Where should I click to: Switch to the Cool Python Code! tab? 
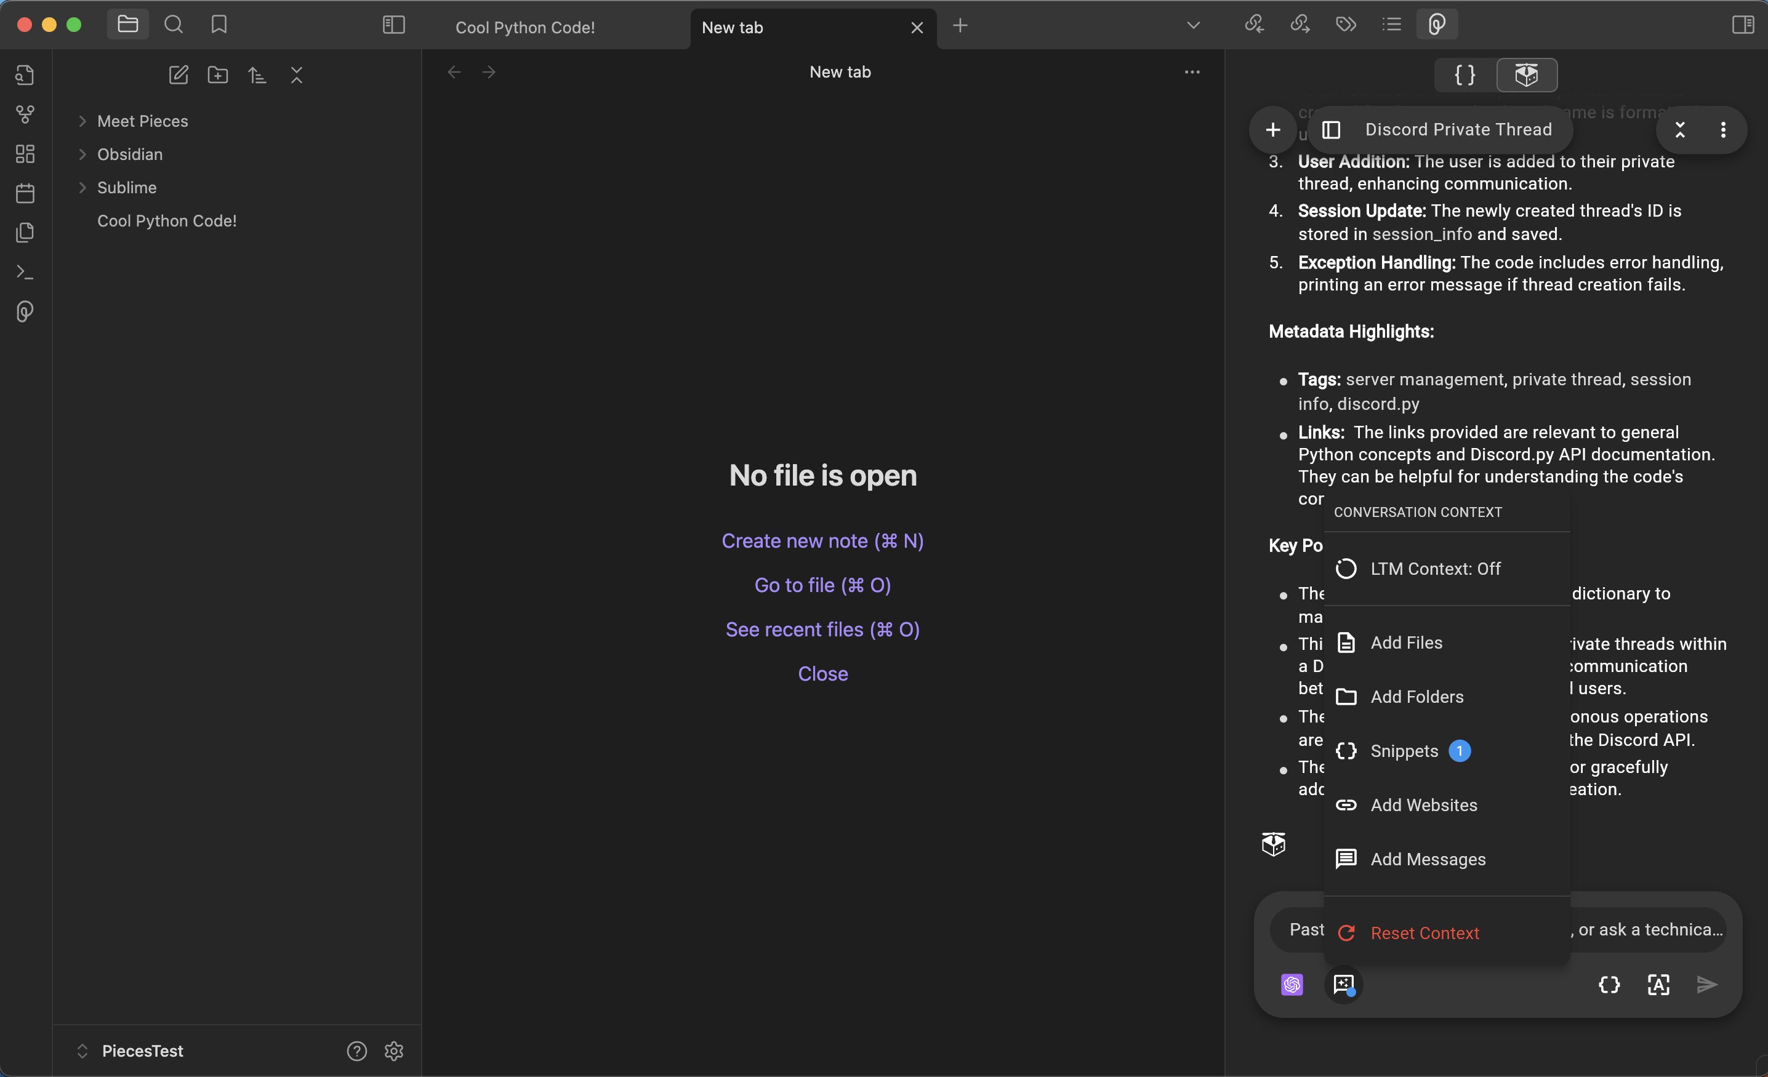pos(525,27)
